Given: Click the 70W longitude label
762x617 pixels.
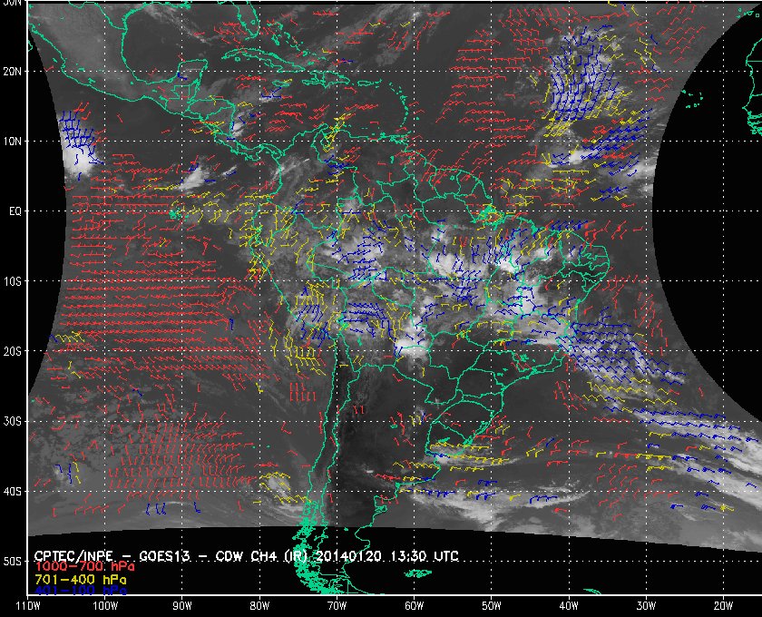Looking at the screenshot, I should [337, 605].
